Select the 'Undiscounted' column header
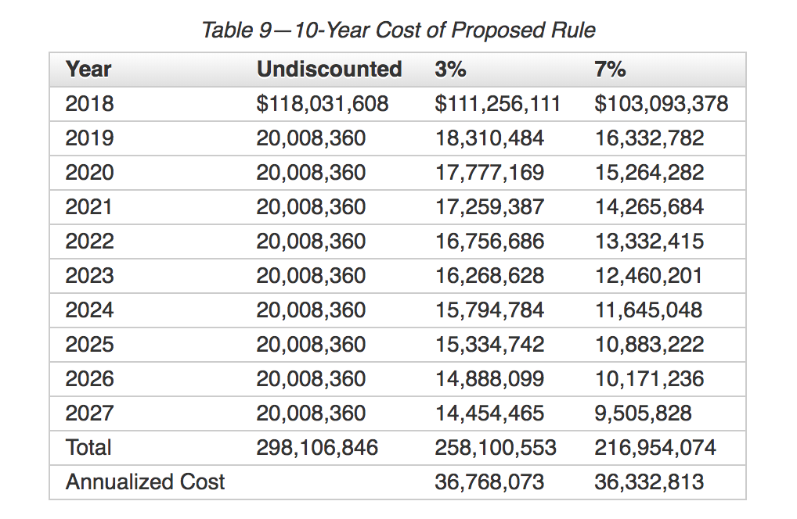This screenshot has height=519, width=797. 329,70
